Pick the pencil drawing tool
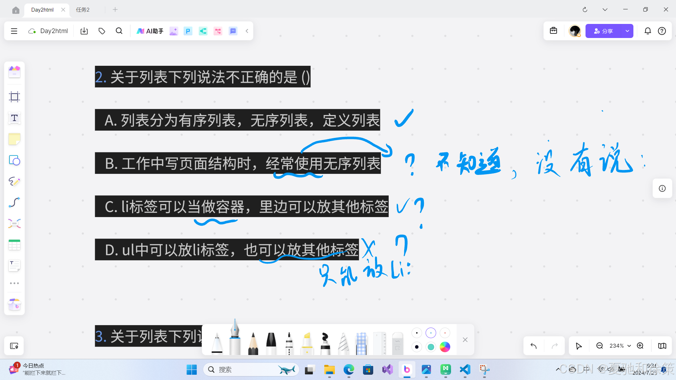676x380 pixels. (14, 182)
